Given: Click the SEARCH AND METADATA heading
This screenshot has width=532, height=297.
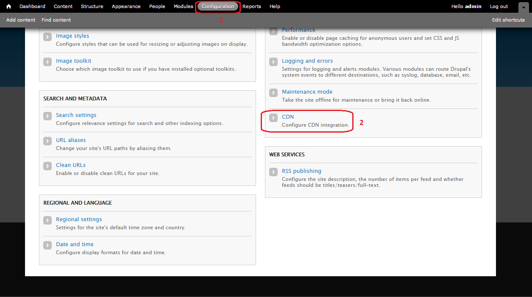Looking at the screenshot, I should (x=75, y=99).
